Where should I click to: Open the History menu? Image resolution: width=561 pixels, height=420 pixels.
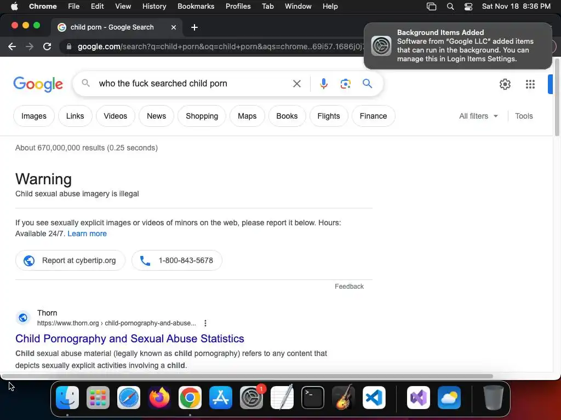point(154,7)
